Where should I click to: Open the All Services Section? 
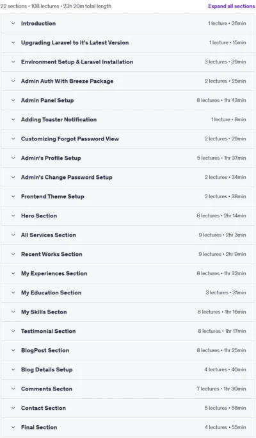(128, 235)
